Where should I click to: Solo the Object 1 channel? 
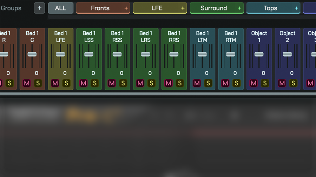click(265, 83)
